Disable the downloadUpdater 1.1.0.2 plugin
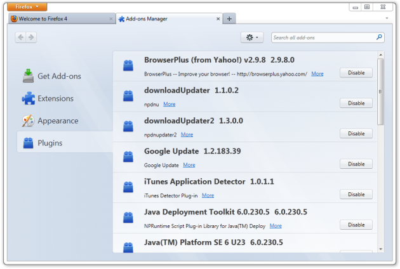Viewport: 400px width, 269px height. 356,103
